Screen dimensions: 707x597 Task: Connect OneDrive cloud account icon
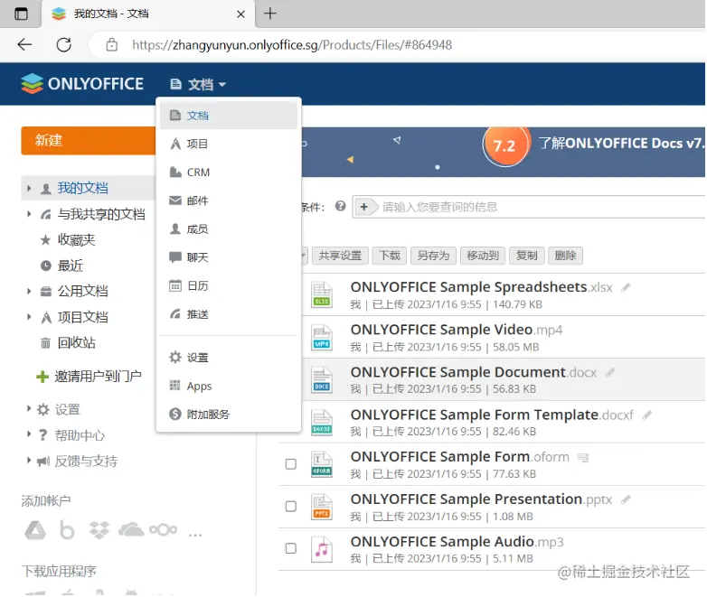(131, 530)
